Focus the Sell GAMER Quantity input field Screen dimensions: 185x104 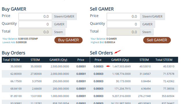coord(123,24)
